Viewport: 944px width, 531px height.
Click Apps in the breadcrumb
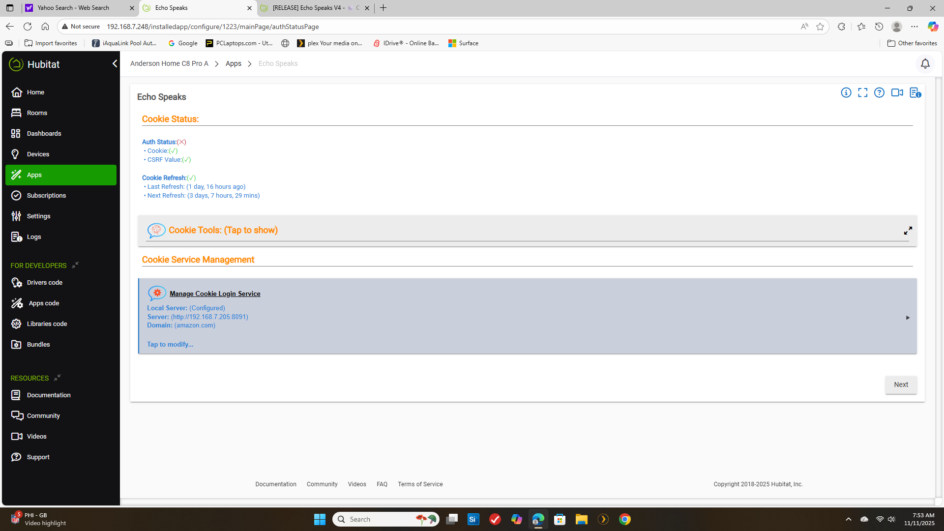coord(233,64)
